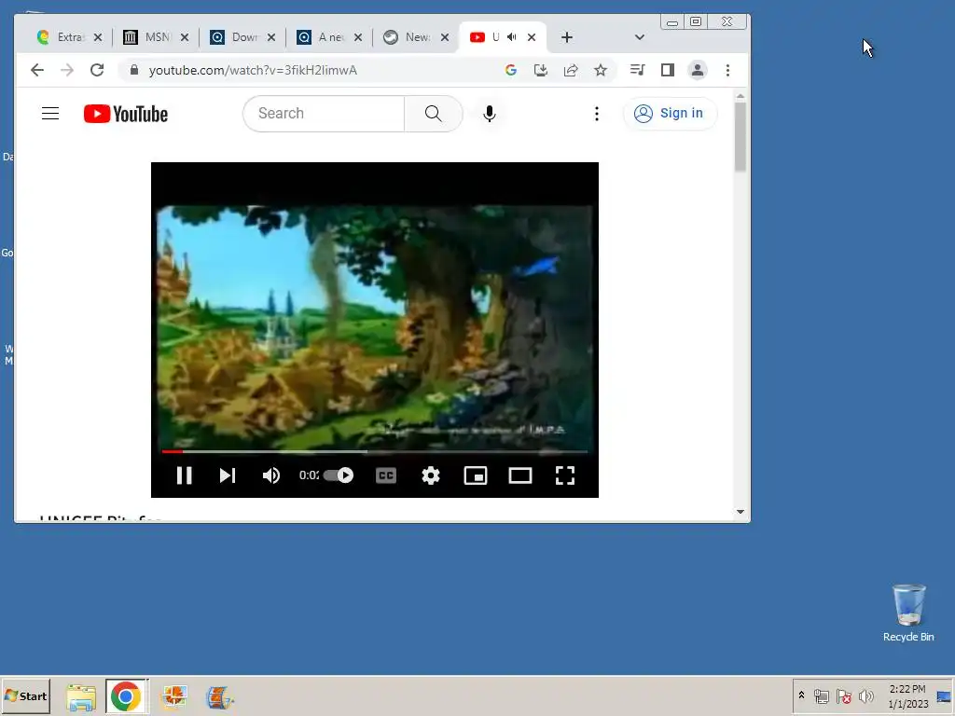View site information lock icon
The width and height of the screenshot is (955, 716).
click(134, 70)
